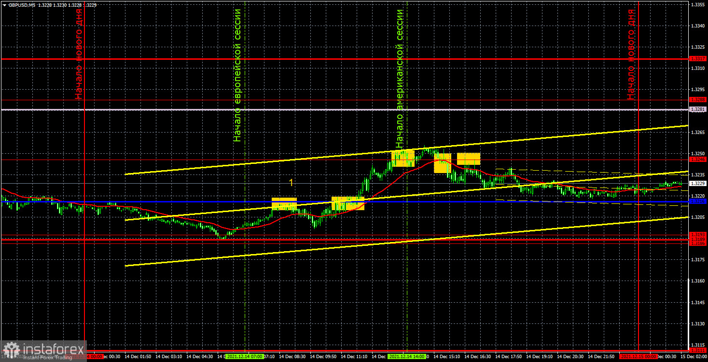708x362 pixels.
Task: Click the 1.3295 price scale value
Action: coord(697,90)
